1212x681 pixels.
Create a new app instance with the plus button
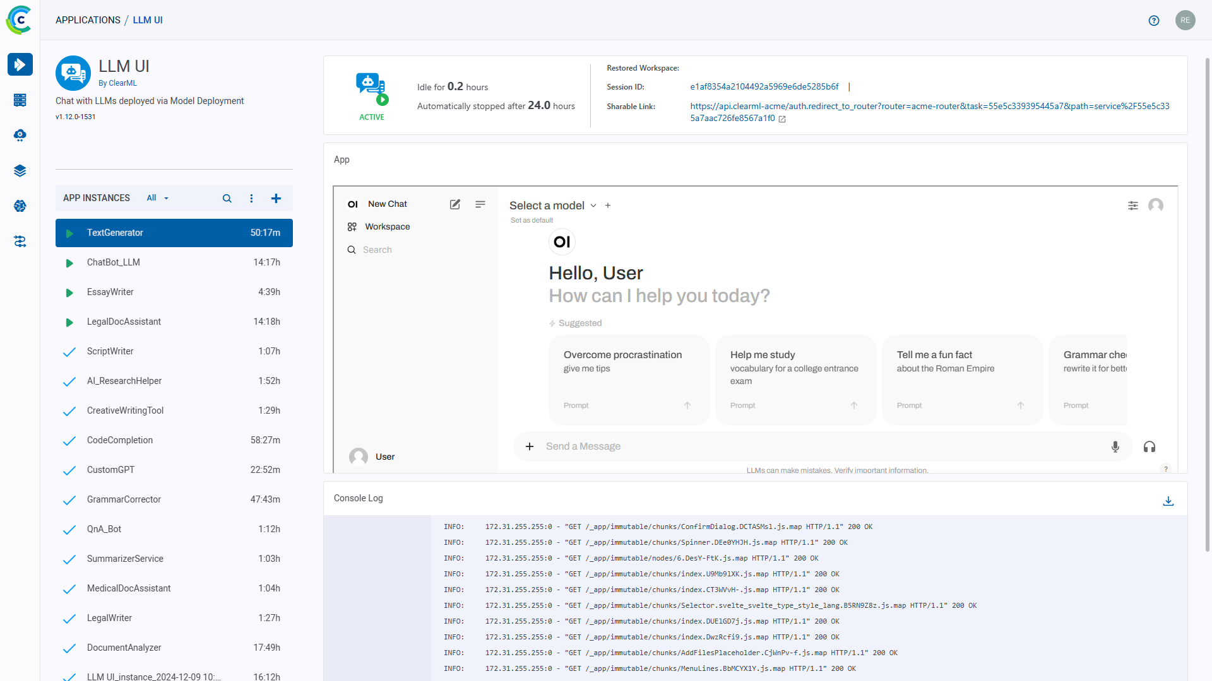[276, 198]
